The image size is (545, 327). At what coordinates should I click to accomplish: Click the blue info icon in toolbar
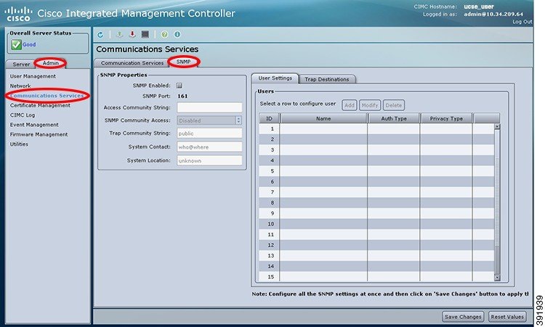(177, 34)
